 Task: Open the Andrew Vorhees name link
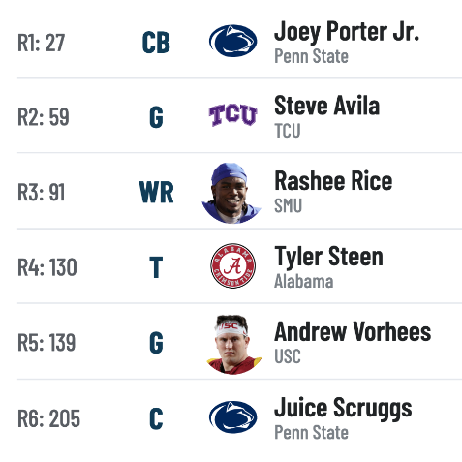coord(353,331)
